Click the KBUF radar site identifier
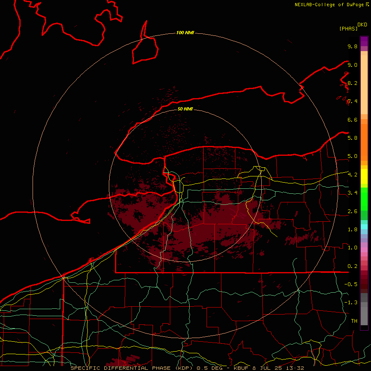 (241, 368)
